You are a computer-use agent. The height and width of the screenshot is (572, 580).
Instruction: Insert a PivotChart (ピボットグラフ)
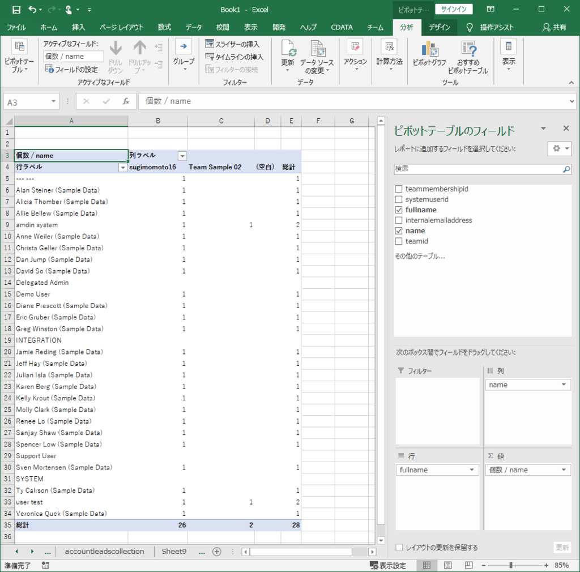coord(429,54)
